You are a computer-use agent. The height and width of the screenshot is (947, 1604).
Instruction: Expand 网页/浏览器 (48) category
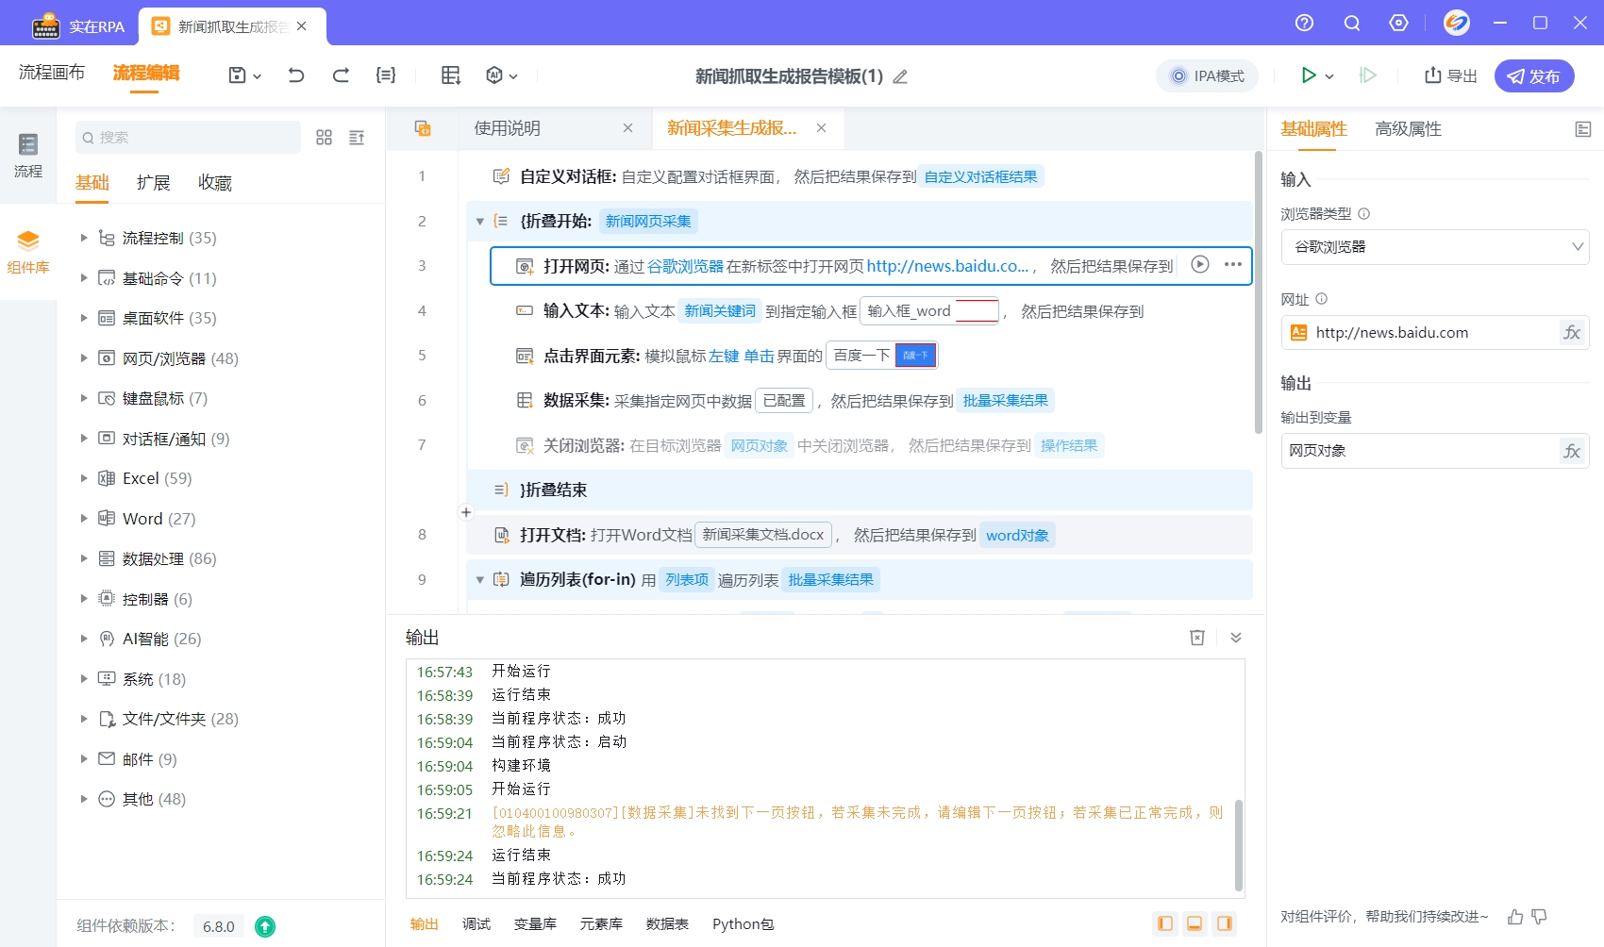[83, 358]
